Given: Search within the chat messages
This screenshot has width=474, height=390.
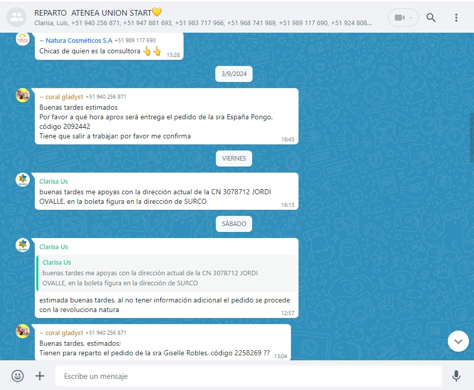Looking at the screenshot, I should (431, 18).
